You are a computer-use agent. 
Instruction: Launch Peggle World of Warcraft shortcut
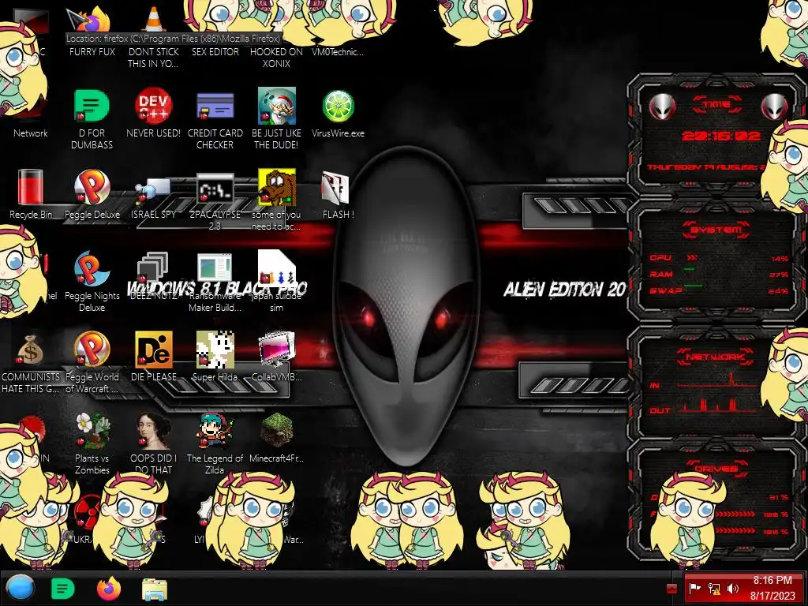tap(92, 350)
